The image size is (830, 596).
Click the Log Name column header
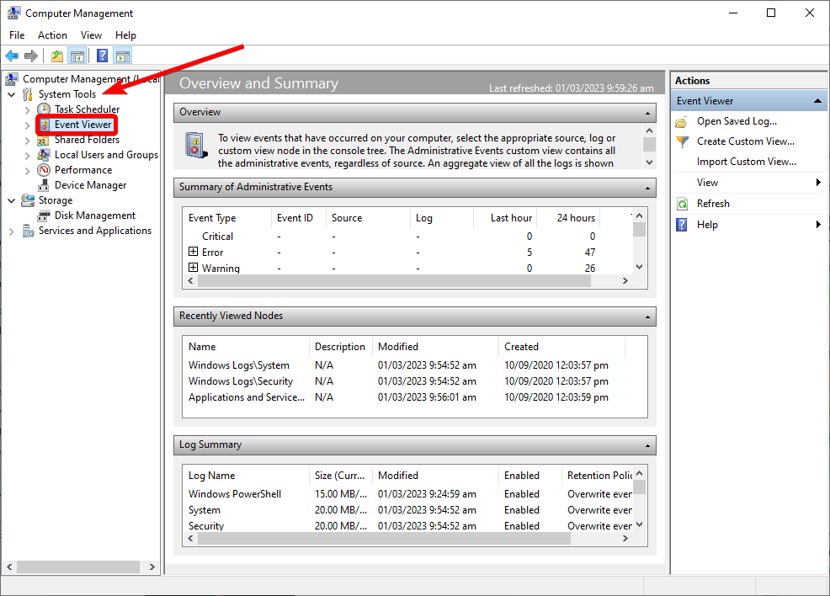click(x=246, y=476)
